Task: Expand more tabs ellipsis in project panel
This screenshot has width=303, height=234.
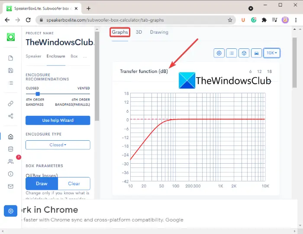Action: pyautogui.click(x=85, y=57)
